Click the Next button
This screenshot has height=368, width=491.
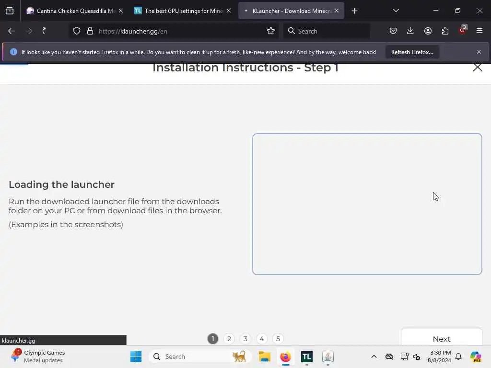(x=442, y=338)
